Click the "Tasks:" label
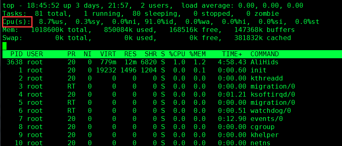Viewport: 342px width, 146px height. pos(15,14)
